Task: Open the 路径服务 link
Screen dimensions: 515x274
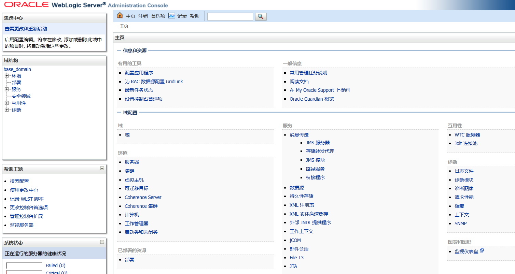Action: coord(315,169)
